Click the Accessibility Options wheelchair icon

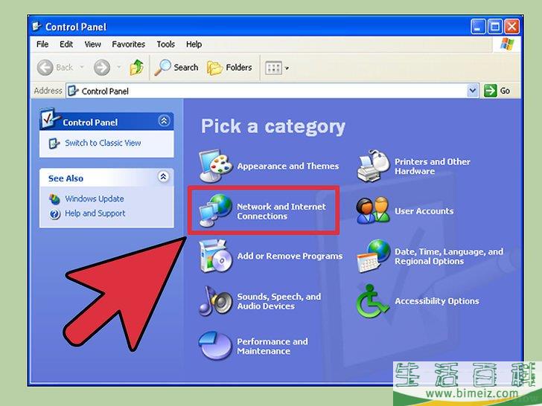click(374, 301)
